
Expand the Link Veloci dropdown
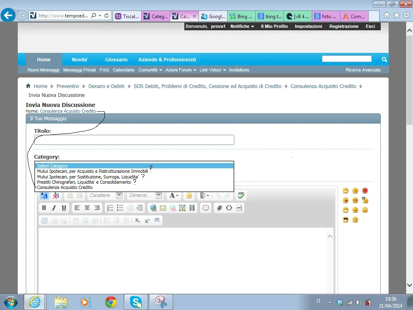coord(213,70)
